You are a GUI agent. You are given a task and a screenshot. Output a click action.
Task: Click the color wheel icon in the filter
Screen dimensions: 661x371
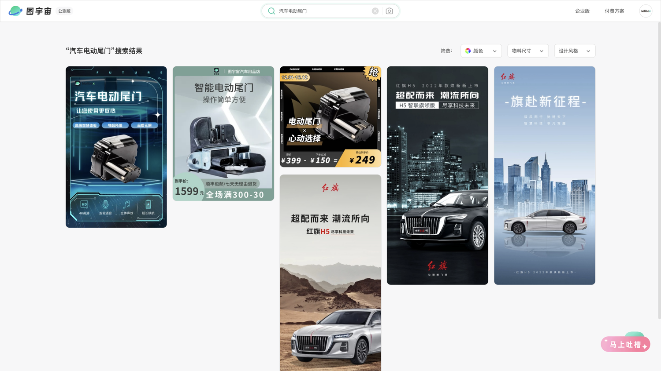click(468, 51)
